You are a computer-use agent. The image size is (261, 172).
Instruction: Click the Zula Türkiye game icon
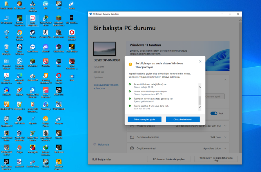click(72, 48)
